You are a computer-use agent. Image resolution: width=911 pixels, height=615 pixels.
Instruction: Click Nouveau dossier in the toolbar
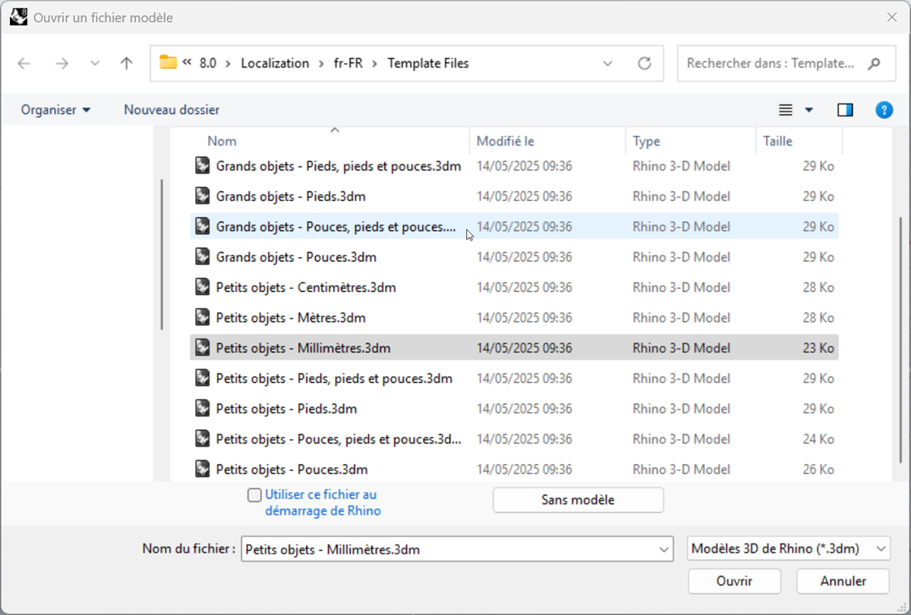click(172, 110)
